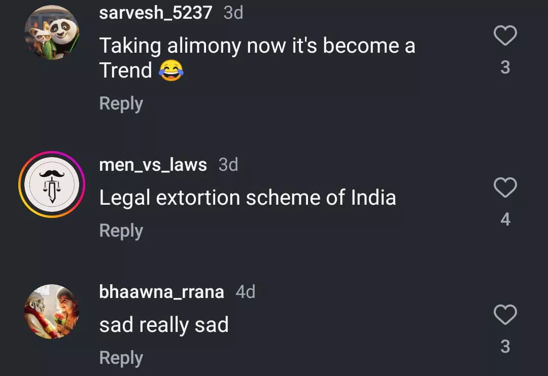548x376 pixels.
Task: Open sarvesh_5237's panda profile picture
Action: [52, 32]
